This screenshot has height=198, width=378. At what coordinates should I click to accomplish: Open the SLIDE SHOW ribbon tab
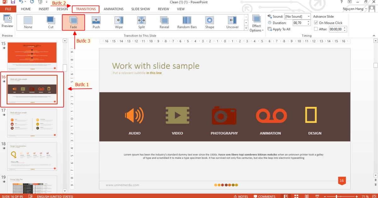[x=140, y=9]
